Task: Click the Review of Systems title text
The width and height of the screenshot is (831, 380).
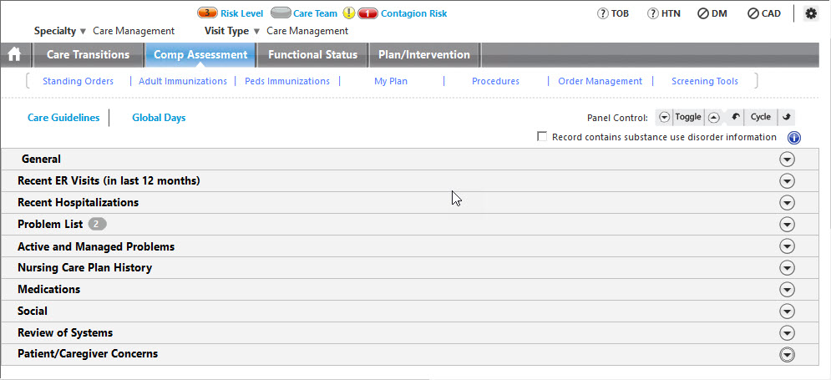Action: tap(65, 333)
